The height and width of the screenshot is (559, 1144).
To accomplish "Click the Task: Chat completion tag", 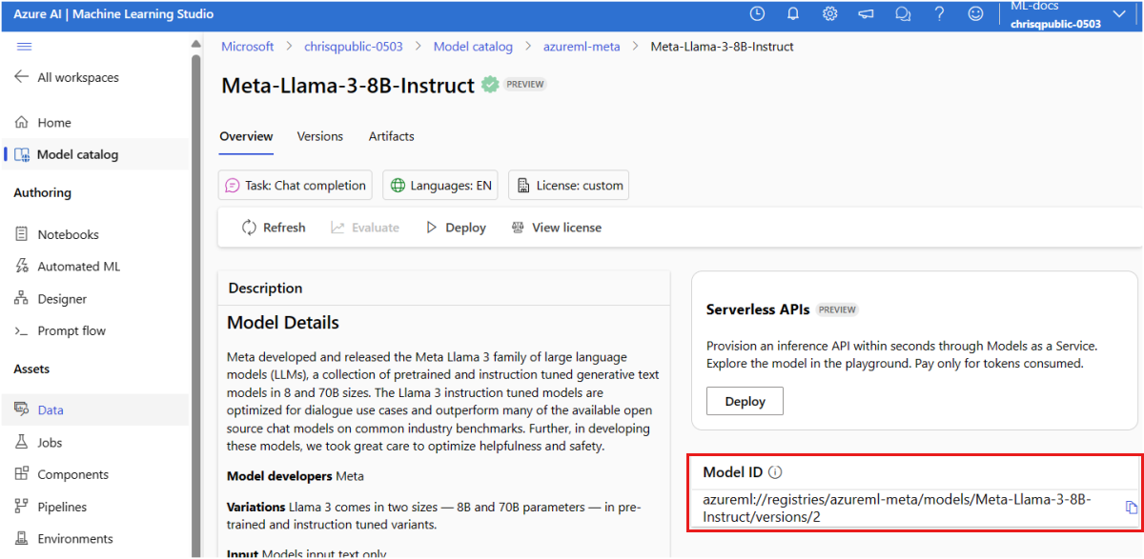I will coord(296,186).
